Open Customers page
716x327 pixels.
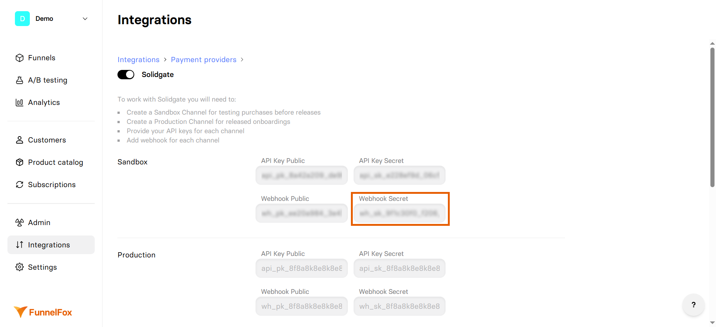(51, 140)
